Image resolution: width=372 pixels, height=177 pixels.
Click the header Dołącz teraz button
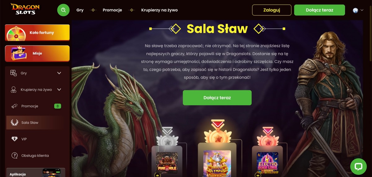[x=319, y=10]
